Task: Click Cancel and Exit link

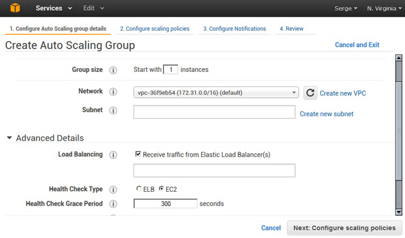Action: click(x=357, y=45)
